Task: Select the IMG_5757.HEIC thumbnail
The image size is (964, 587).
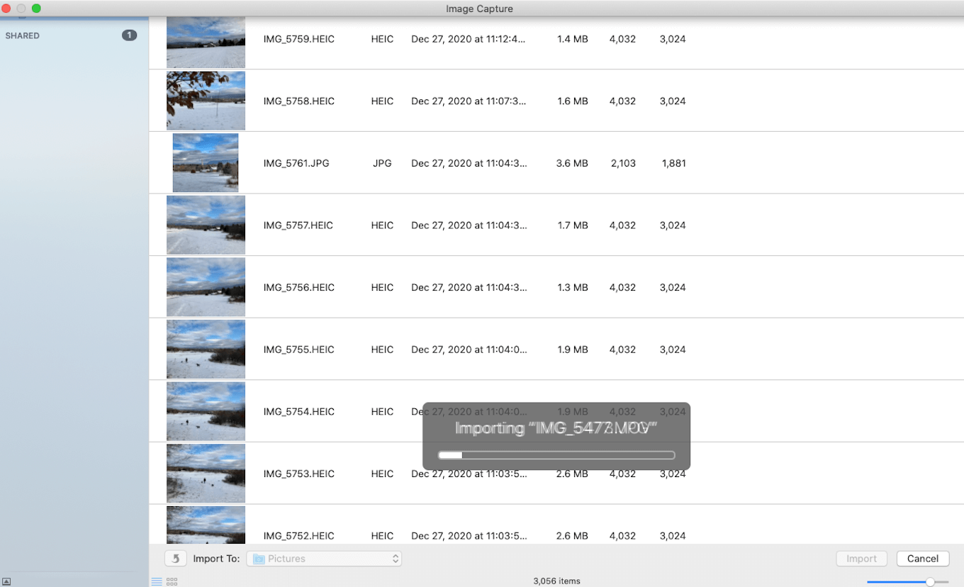Action: point(206,225)
